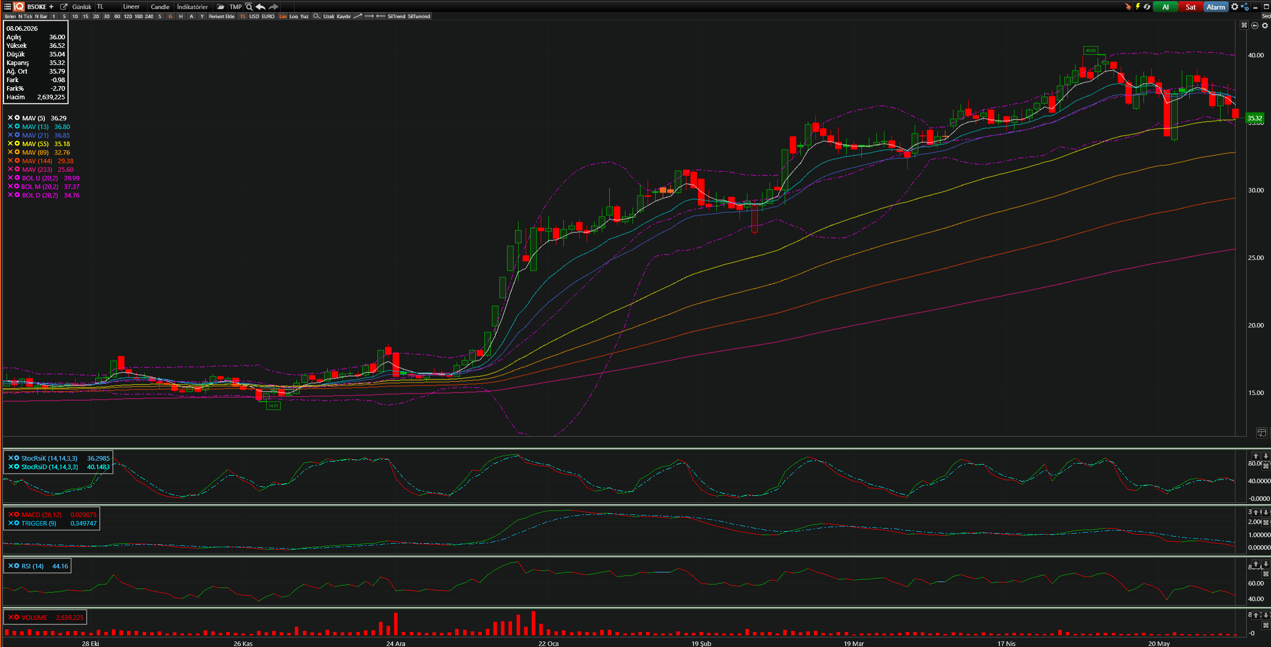The image size is (1271, 647).
Task: Click the orange bird arrow icon
Action: tap(1128, 7)
